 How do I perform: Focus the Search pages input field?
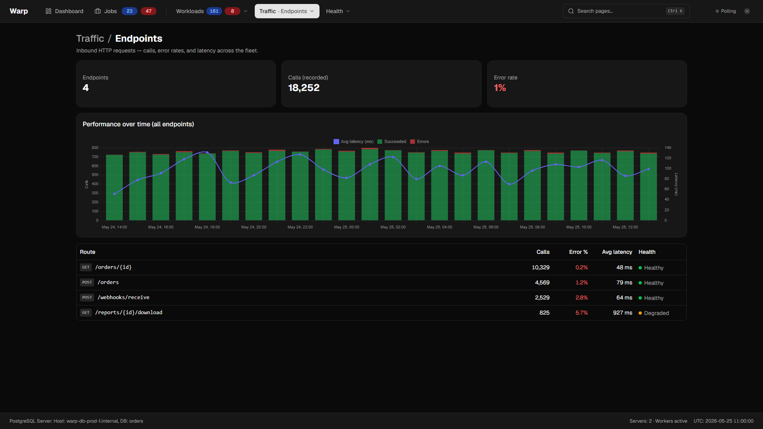pyautogui.click(x=626, y=11)
